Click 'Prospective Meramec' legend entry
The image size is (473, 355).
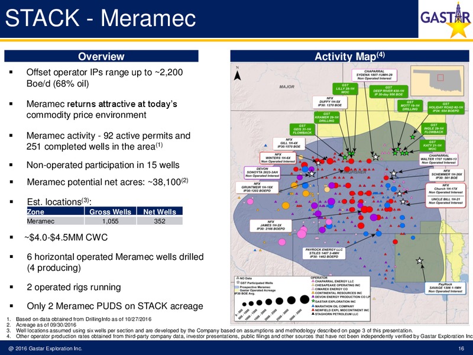pyautogui.click(x=253, y=287)
